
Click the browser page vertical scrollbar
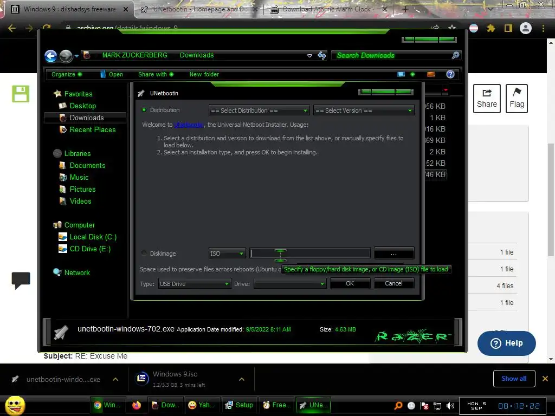point(551,200)
